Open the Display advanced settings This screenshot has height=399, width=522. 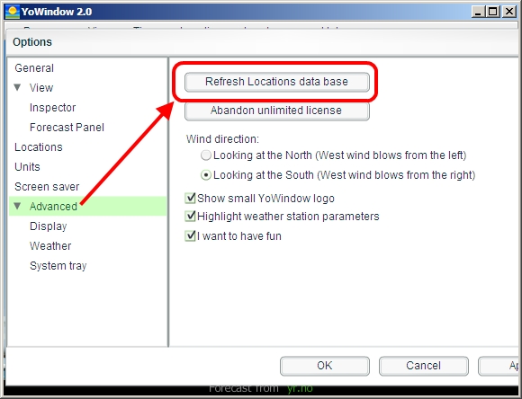click(x=49, y=226)
